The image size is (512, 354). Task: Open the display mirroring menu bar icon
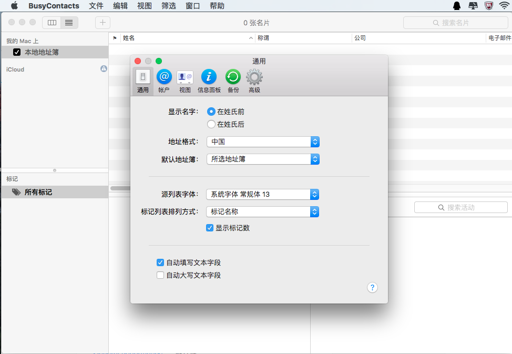(473, 6)
